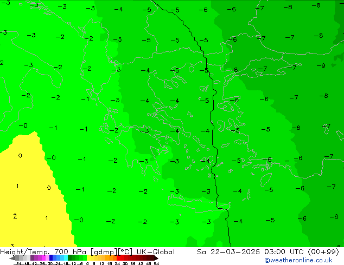Click the 54 label on the legend scale
This screenshot has height=265, width=344.
click(x=156, y=263)
